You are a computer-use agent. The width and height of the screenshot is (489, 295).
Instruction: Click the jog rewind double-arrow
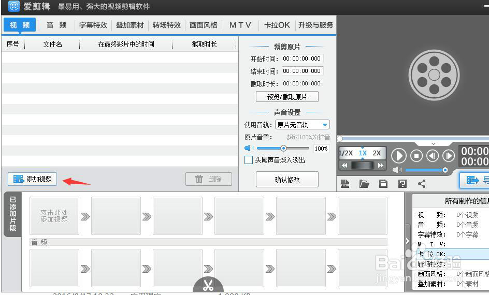point(344,166)
